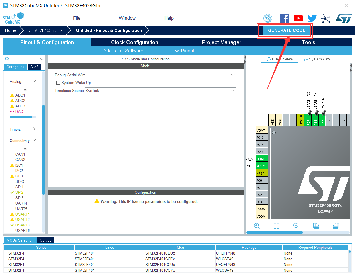
Task: Click the search magnifier icon in the peripheral panel
Action: [7, 59]
